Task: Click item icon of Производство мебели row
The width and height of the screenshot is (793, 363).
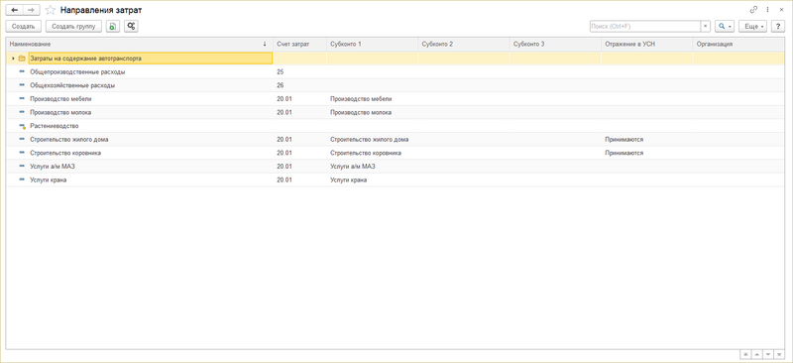Action: tap(22, 99)
